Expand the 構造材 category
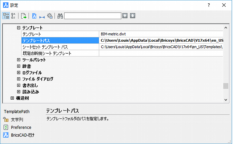The height and width of the screenshot is (144, 233). 12,98
